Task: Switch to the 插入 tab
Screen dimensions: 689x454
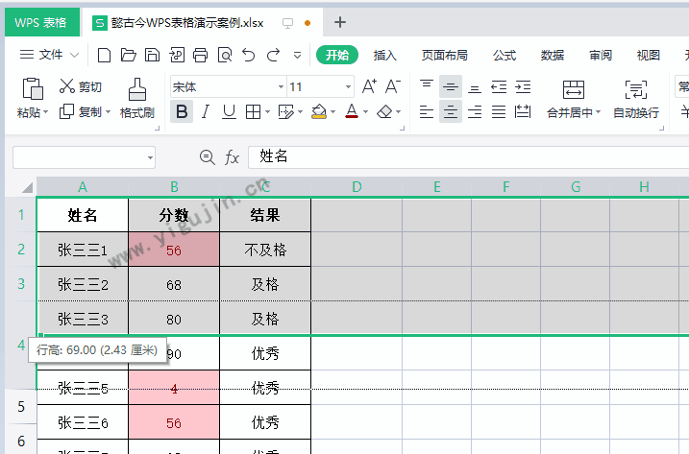Action: click(x=385, y=56)
